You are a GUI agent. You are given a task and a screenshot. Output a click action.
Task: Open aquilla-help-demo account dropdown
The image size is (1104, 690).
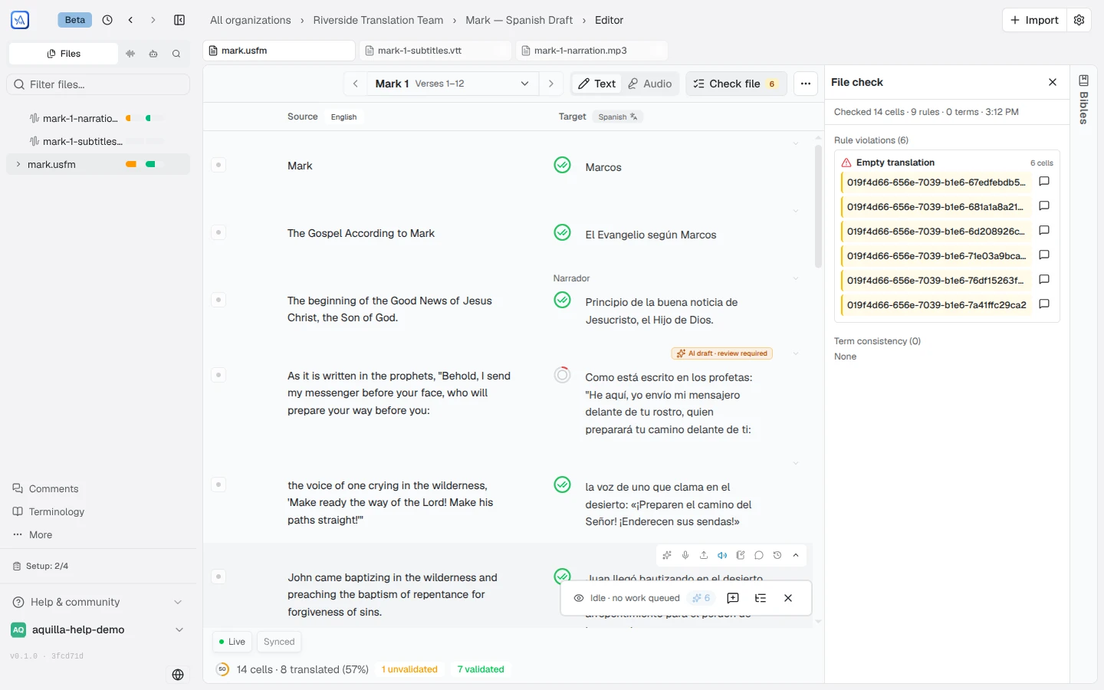tap(97, 629)
